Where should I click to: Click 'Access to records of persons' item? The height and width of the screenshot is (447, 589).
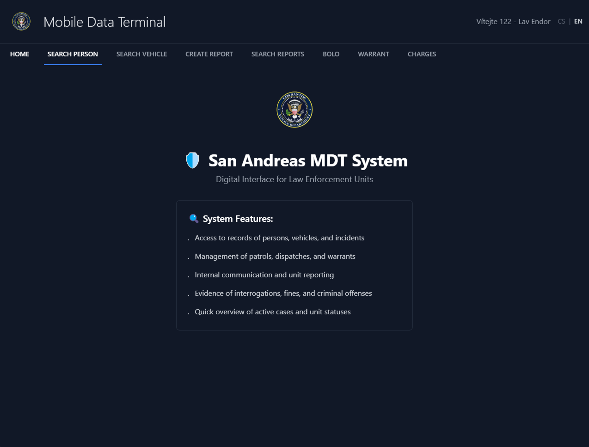(279, 238)
